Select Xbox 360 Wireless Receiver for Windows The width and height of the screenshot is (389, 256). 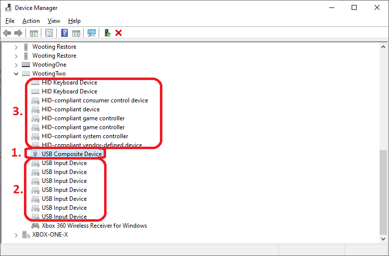pos(94,226)
